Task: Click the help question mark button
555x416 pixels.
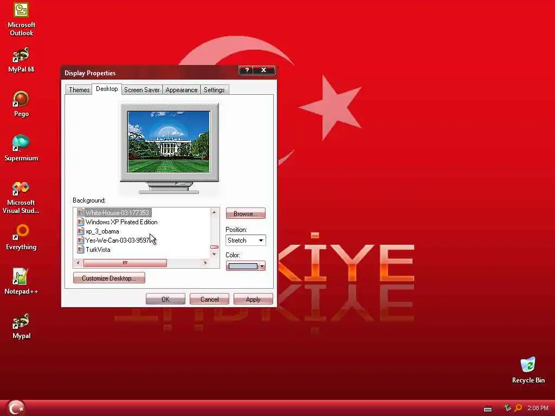Action: tap(247, 70)
